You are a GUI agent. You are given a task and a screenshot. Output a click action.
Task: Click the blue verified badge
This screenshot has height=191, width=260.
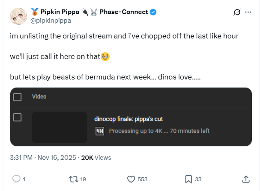coord(153,12)
